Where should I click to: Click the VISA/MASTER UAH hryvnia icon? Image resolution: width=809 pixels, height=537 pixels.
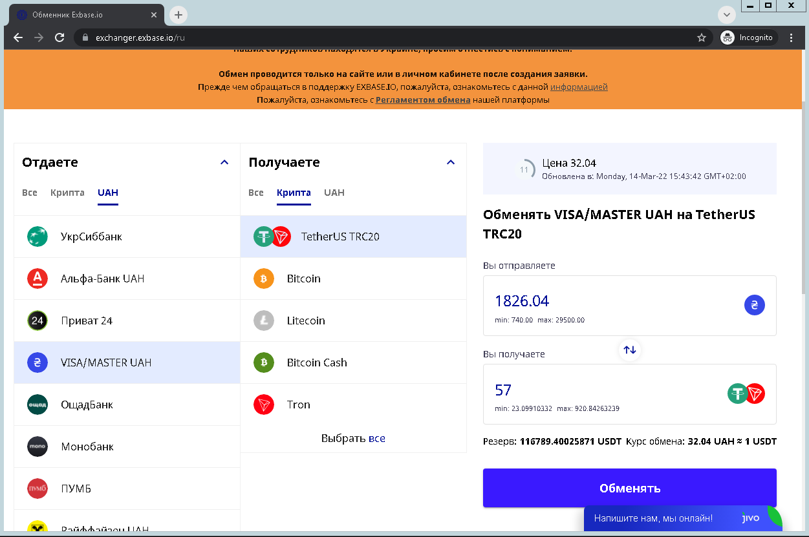[38, 363]
